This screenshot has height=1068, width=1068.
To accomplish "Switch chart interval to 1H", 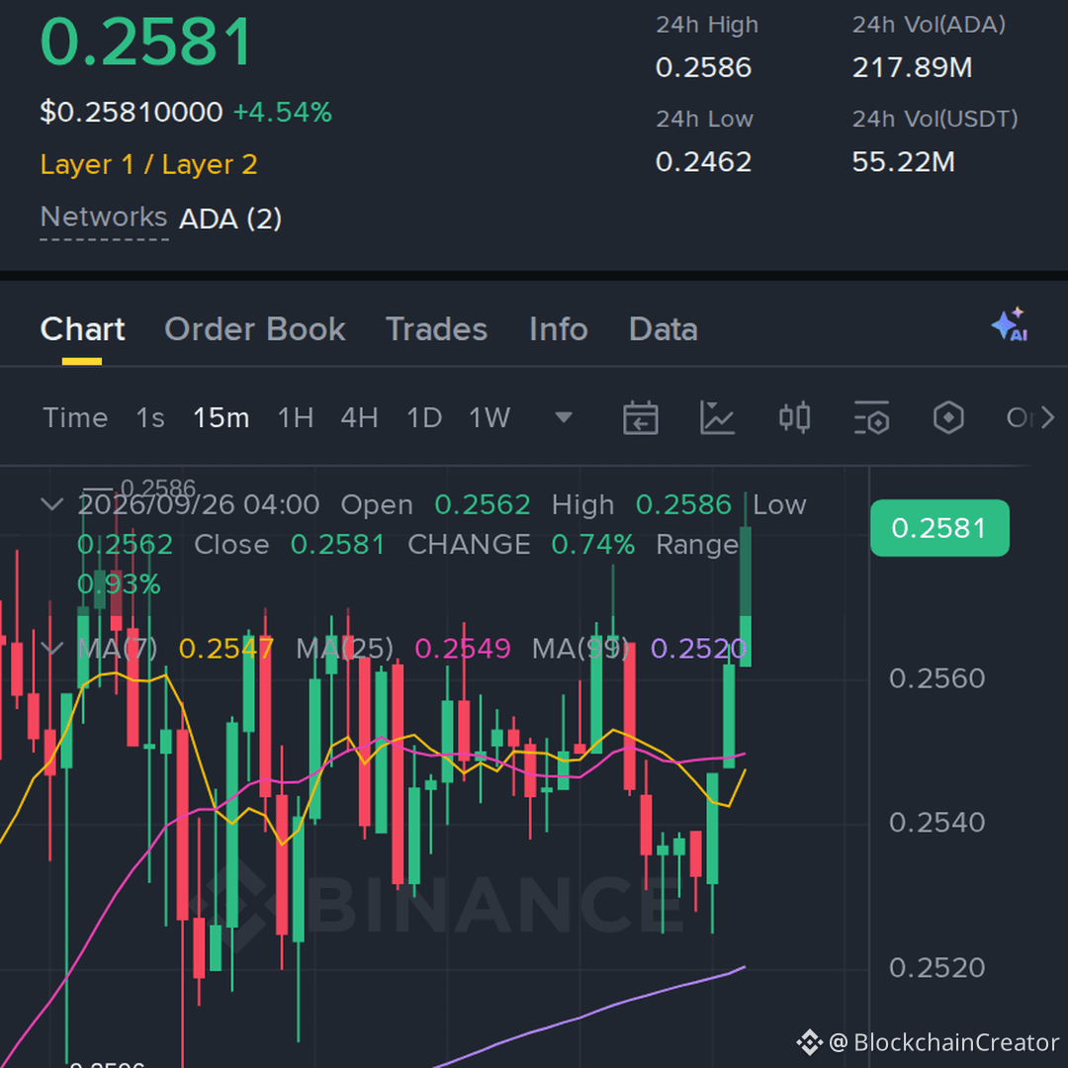I will pyautogui.click(x=296, y=417).
